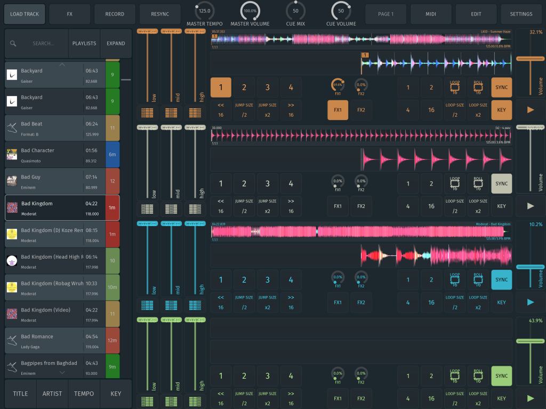The width and height of the screenshot is (546, 409).
Task: Switch to the MIDI tab
Action: coord(431,14)
